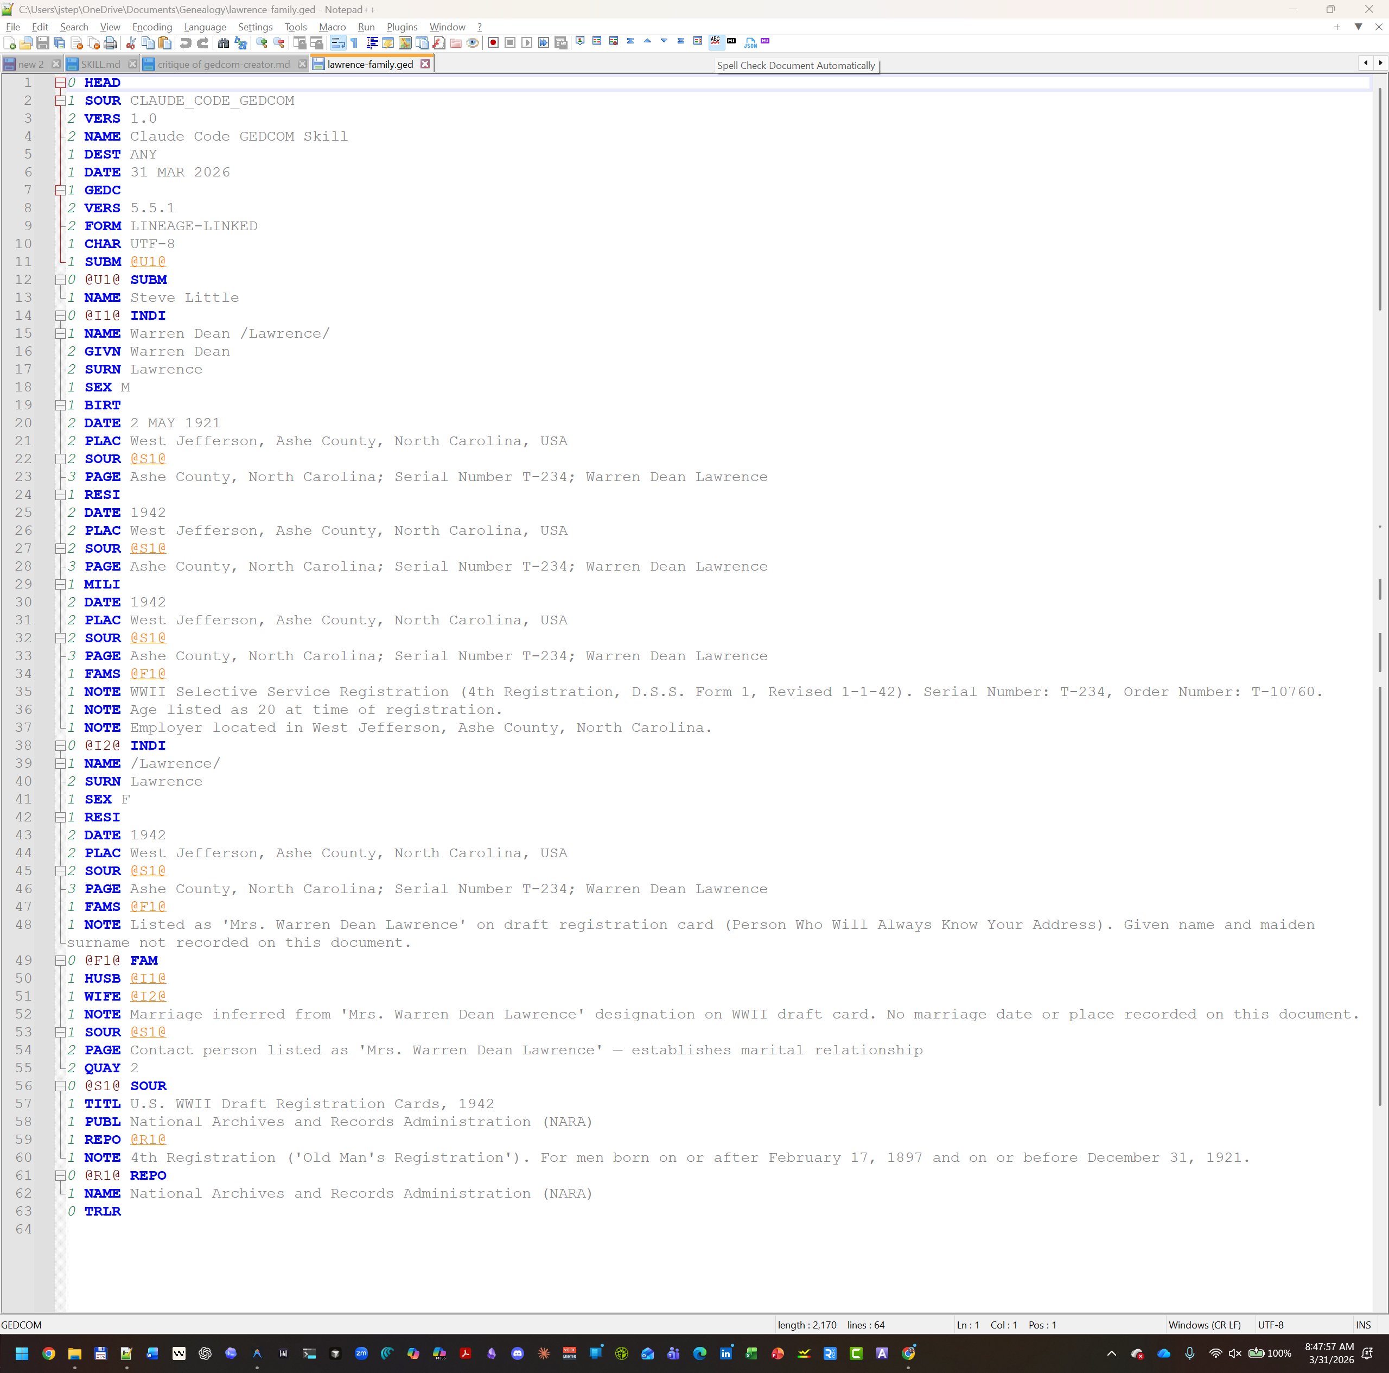Close the lawrence-family.ged tab
1389x1373 pixels.
(425, 64)
